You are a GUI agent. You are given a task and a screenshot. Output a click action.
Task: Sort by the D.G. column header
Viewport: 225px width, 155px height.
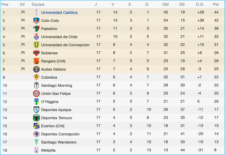[200, 4]
